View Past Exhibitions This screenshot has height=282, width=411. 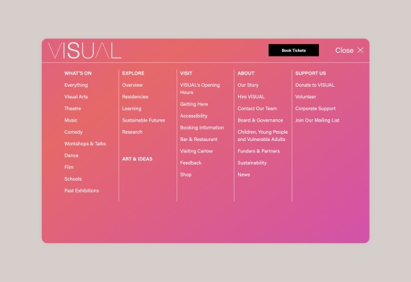tap(82, 191)
